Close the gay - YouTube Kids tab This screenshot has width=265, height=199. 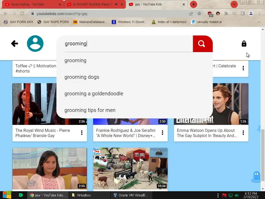coord(184,4)
